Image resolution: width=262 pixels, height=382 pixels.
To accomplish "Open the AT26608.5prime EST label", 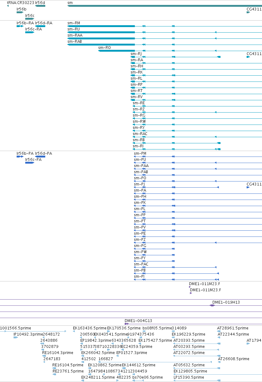I will click(x=234, y=359).
